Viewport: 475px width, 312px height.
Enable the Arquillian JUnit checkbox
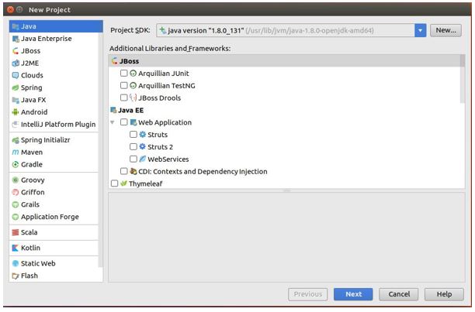point(124,73)
